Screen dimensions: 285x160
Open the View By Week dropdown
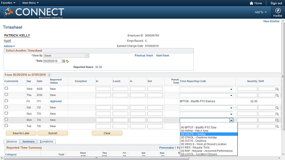click(x=66, y=56)
